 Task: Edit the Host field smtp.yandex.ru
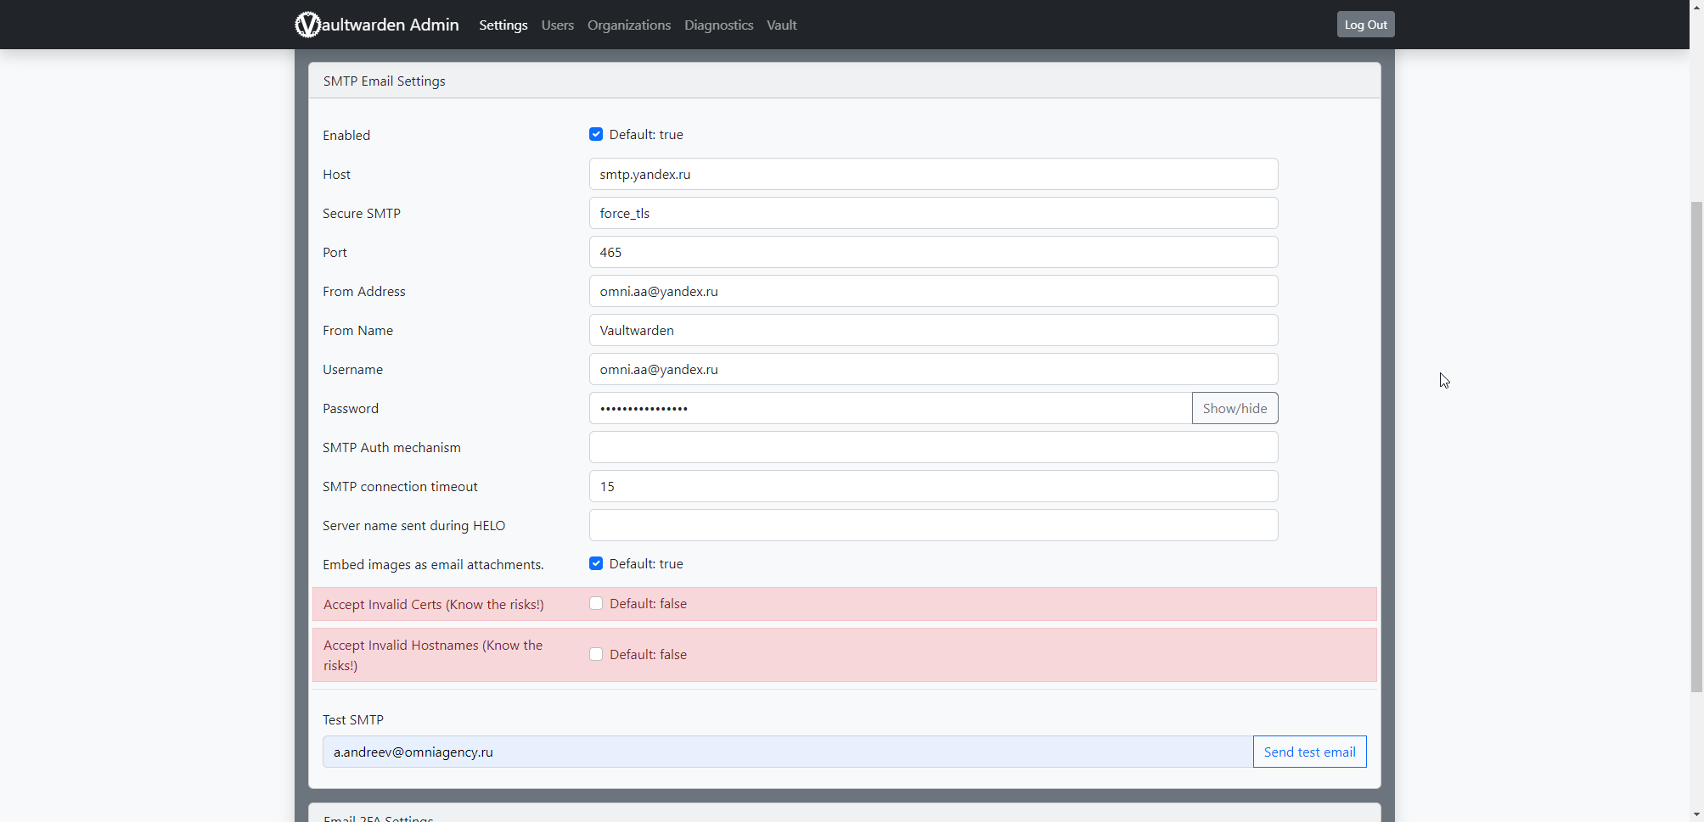click(933, 174)
